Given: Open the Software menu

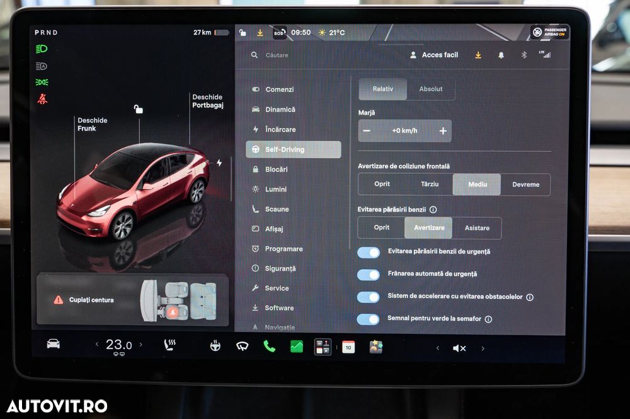Looking at the screenshot, I should coord(294,307).
